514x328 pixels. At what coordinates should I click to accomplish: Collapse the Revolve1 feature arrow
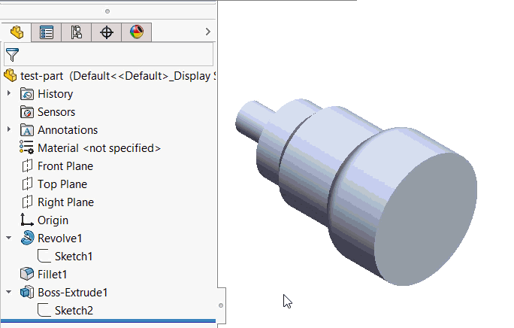point(9,238)
